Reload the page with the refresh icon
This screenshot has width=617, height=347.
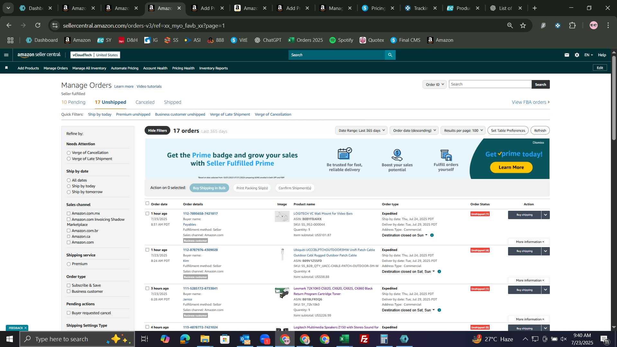(38, 25)
